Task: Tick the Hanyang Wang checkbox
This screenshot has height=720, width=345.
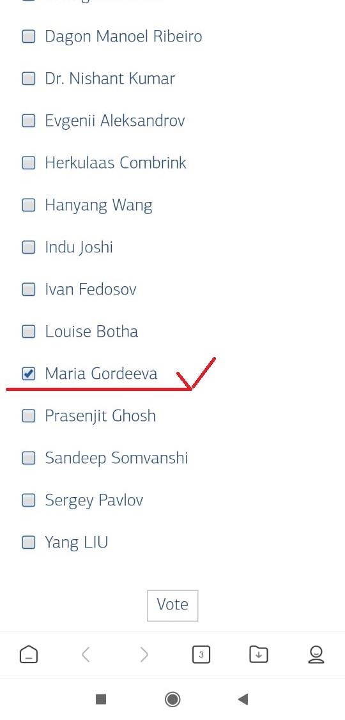Action: click(x=29, y=205)
